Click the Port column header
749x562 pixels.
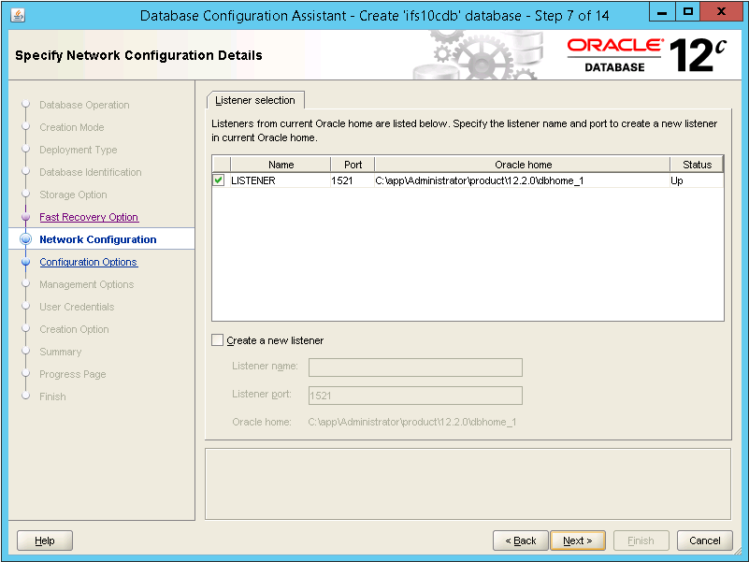(x=352, y=165)
